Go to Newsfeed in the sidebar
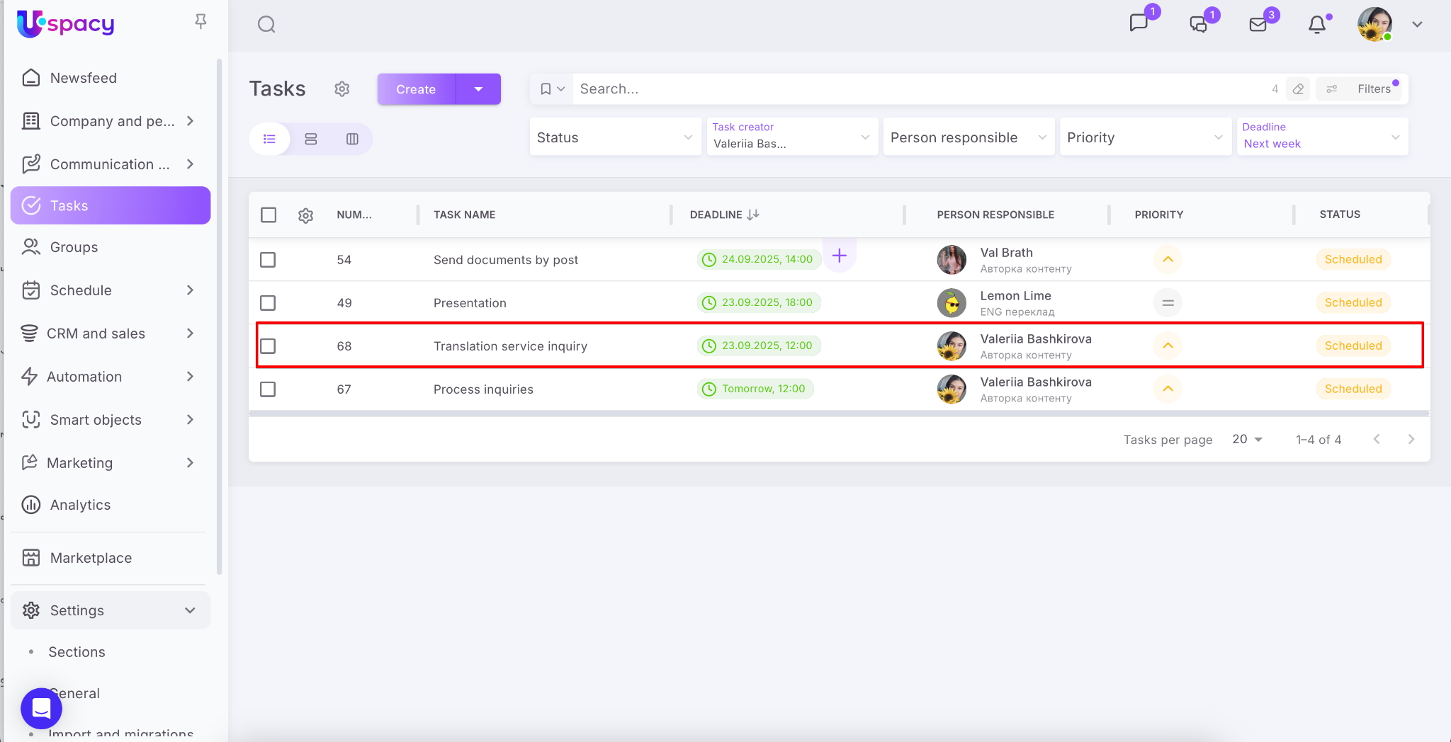This screenshot has width=1451, height=742. [83, 78]
